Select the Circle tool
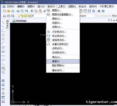Image resolution: width=117 pixels, height=106 pixels. click(x=3, y=47)
